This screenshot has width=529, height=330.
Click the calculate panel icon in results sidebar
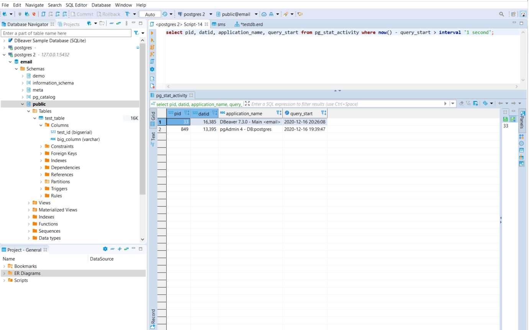click(x=521, y=157)
